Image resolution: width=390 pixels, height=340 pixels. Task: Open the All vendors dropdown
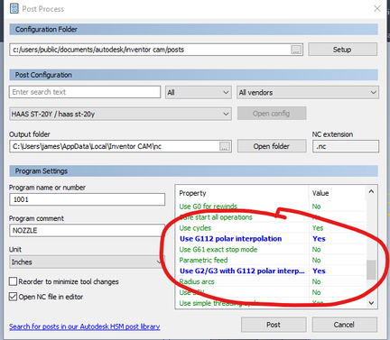[308, 92]
